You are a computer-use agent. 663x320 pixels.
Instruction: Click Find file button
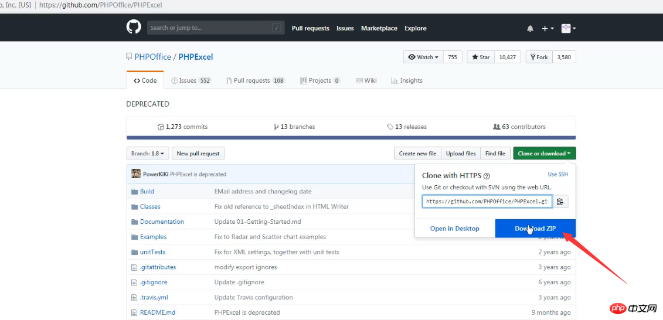495,154
